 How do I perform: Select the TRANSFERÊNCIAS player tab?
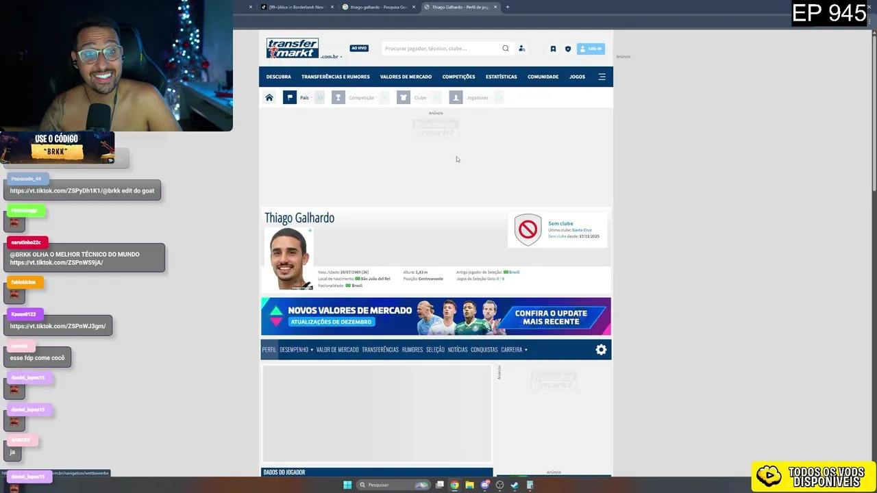[x=380, y=350]
